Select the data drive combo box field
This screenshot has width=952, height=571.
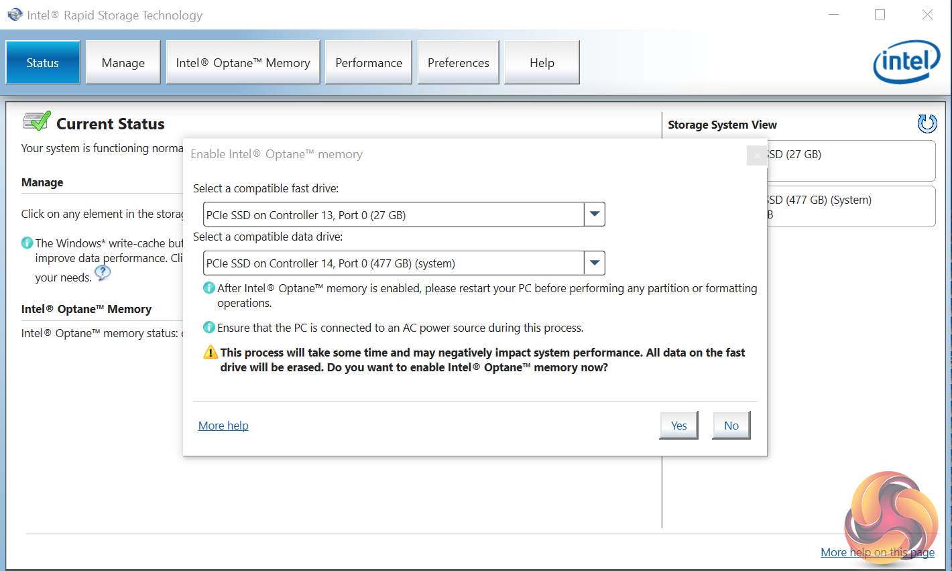(404, 263)
